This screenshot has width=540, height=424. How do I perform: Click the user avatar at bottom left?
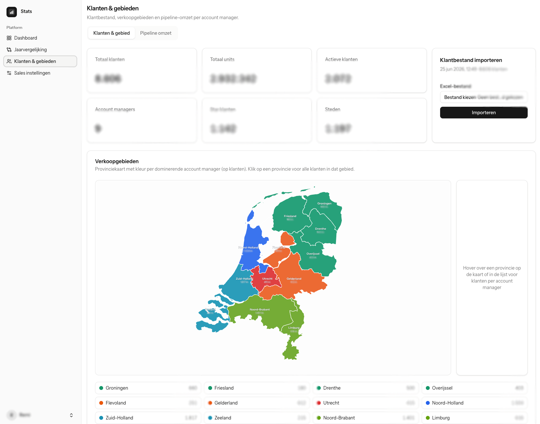click(12, 415)
